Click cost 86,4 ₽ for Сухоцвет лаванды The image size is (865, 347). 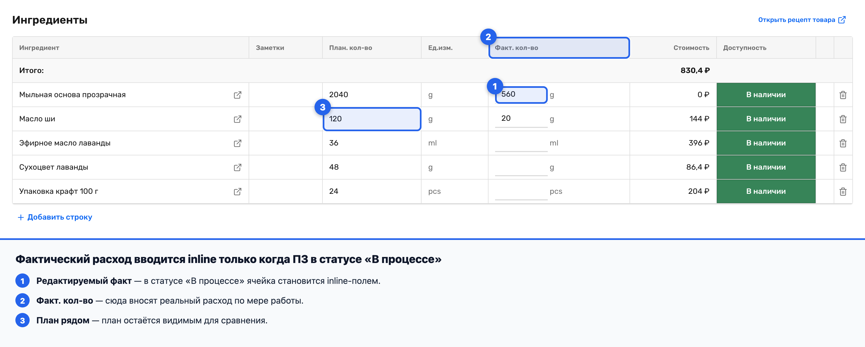(698, 167)
